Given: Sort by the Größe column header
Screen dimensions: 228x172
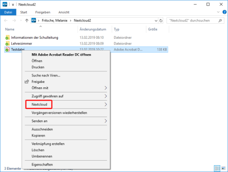Looking at the screenshot, I should (153, 29).
